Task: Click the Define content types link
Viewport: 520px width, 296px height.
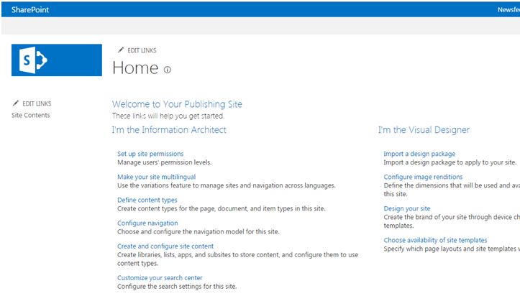Action: pos(147,200)
